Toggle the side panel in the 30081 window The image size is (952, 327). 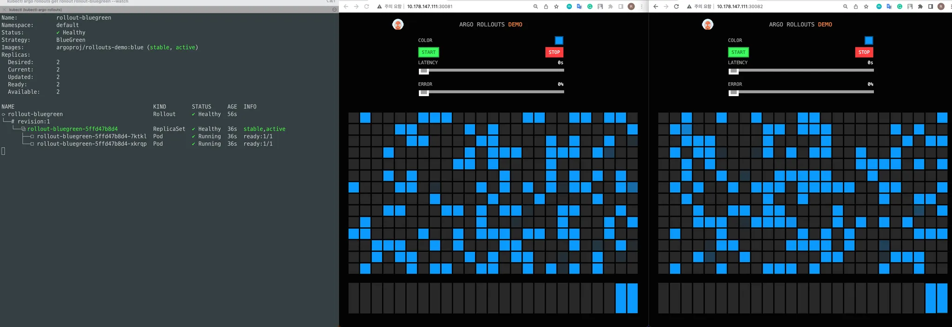click(x=621, y=7)
